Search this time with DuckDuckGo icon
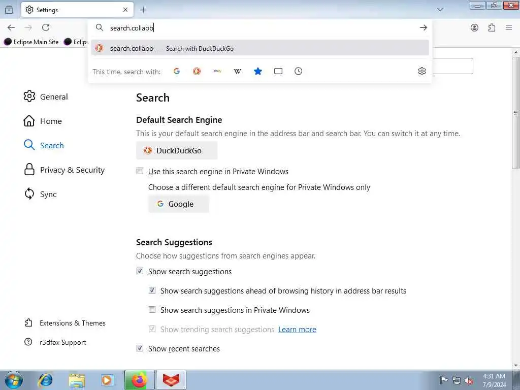520x390 pixels. (197, 71)
